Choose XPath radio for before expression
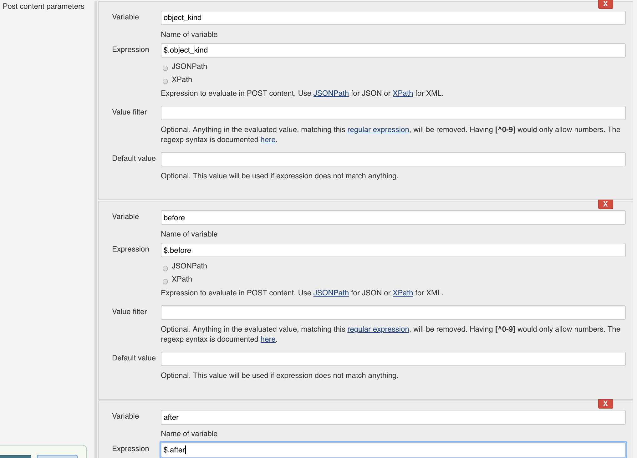The width and height of the screenshot is (637, 458). tap(165, 282)
